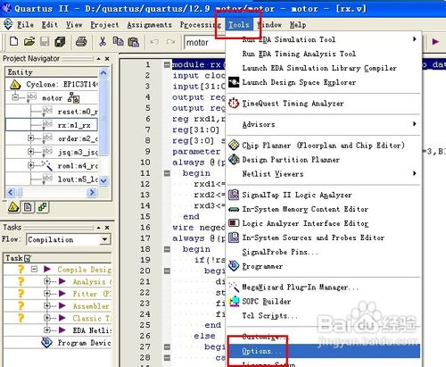446x367 pixels.
Task: Click the Program Device task icon
Action: point(46,342)
